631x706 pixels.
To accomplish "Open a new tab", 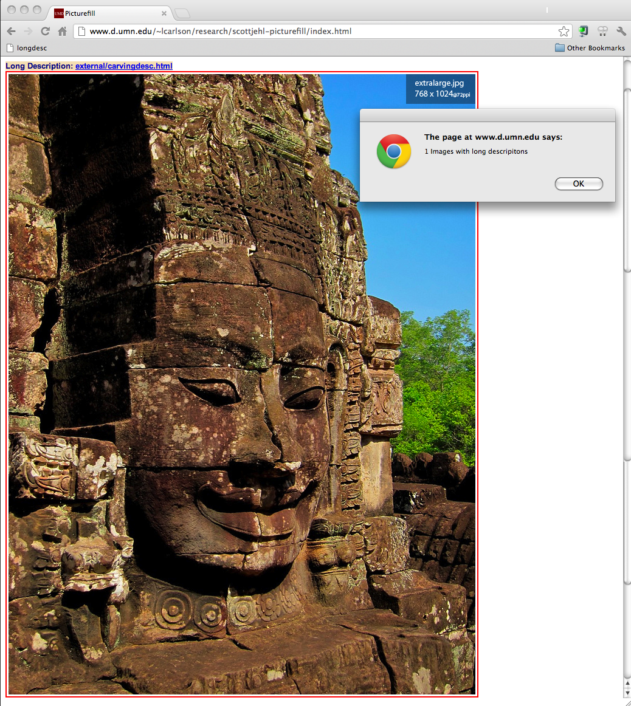I will (182, 13).
